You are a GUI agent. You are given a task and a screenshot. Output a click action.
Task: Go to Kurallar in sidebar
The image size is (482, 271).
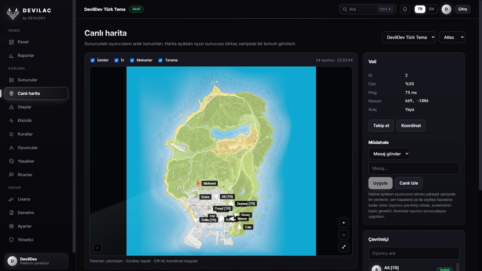(x=36, y=134)
